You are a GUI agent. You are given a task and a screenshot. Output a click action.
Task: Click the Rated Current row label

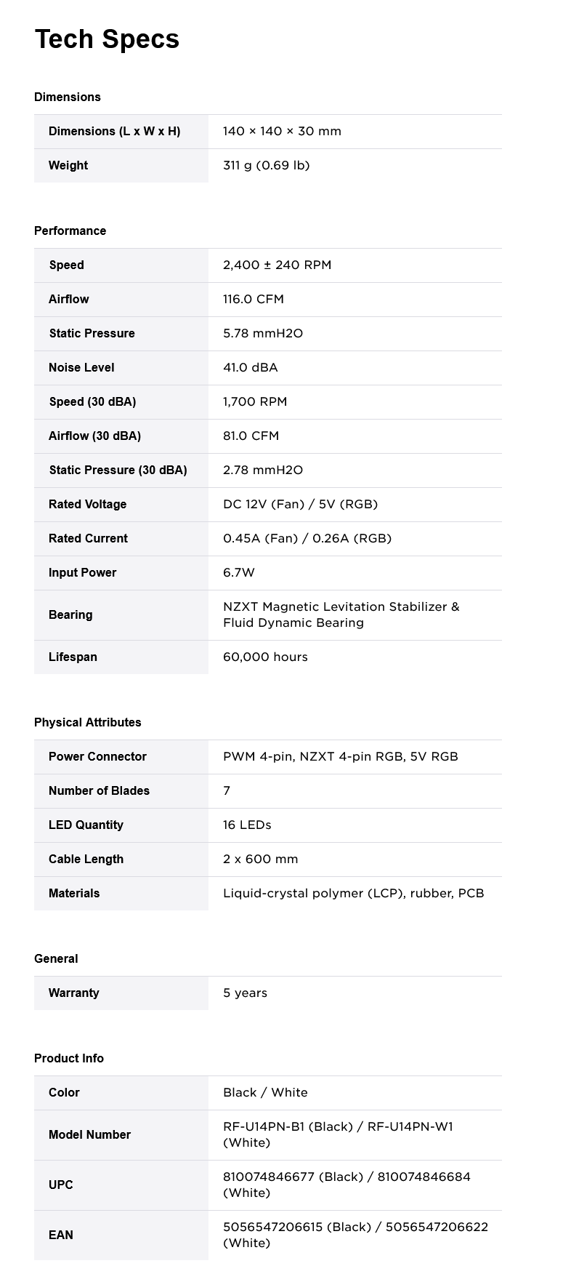tap(88, 539)
